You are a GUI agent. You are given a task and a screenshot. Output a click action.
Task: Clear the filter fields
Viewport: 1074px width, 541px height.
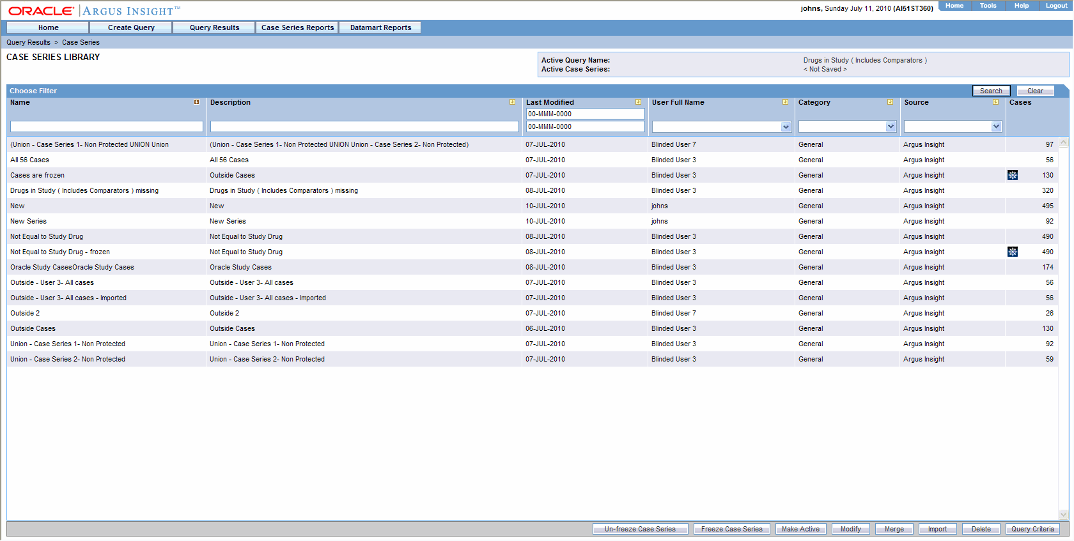click(1036, 91)
